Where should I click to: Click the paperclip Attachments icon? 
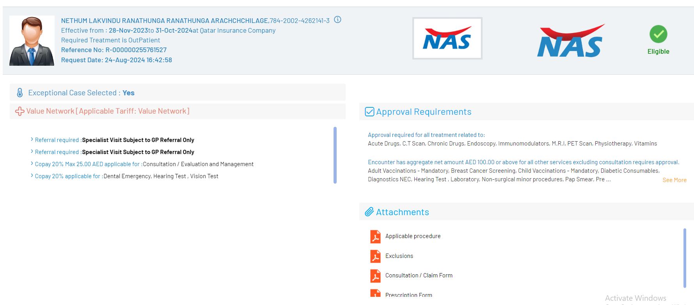coord(369,212)
